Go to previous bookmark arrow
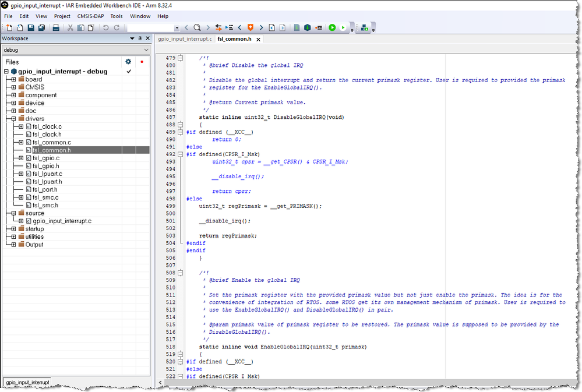The height and width of the screenshot is (392, 582). tap(240, 27)
